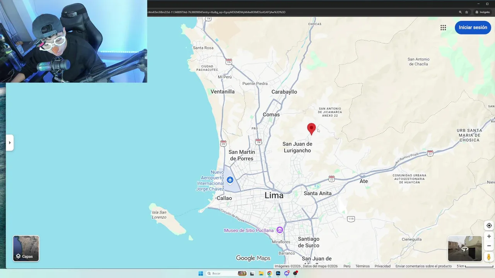
Task: Open Task View on the taskbar
Action: coord(252,273)
